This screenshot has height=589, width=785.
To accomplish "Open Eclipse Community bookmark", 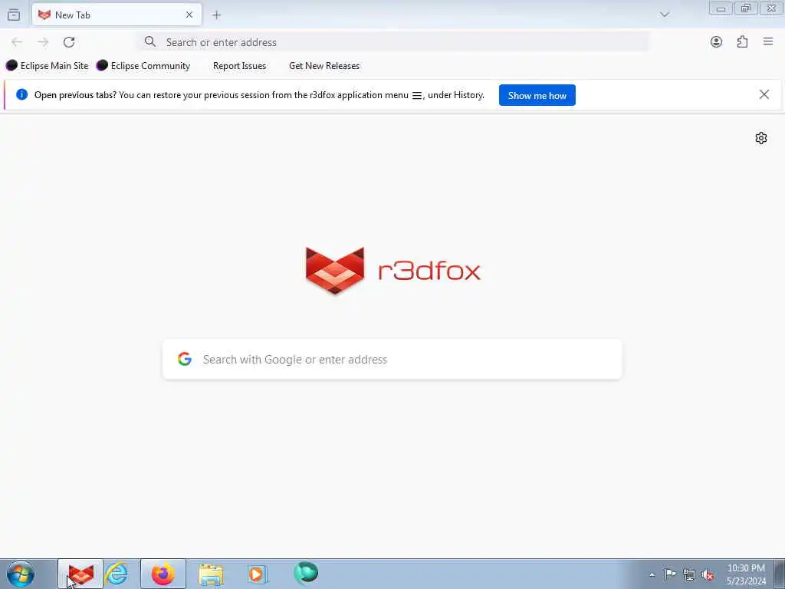I will click(143, 66).
